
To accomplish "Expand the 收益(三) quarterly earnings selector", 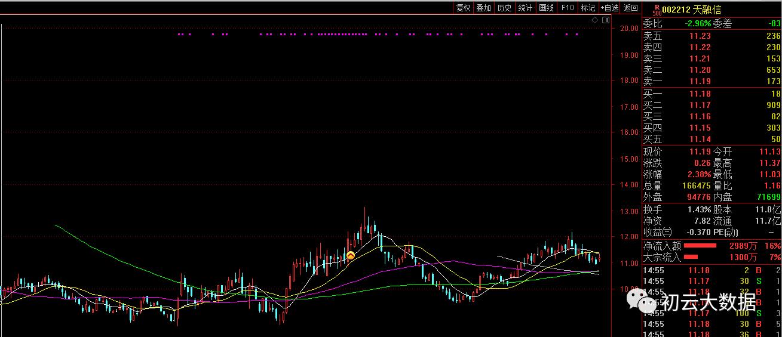I will pyautogui.click(x=657, y=232).
